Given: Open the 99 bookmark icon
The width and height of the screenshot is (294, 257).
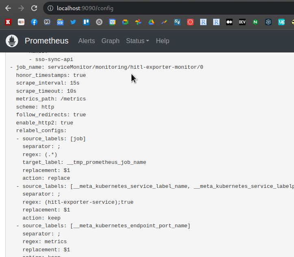Looking at the screenshot, I should click(47, 22).
